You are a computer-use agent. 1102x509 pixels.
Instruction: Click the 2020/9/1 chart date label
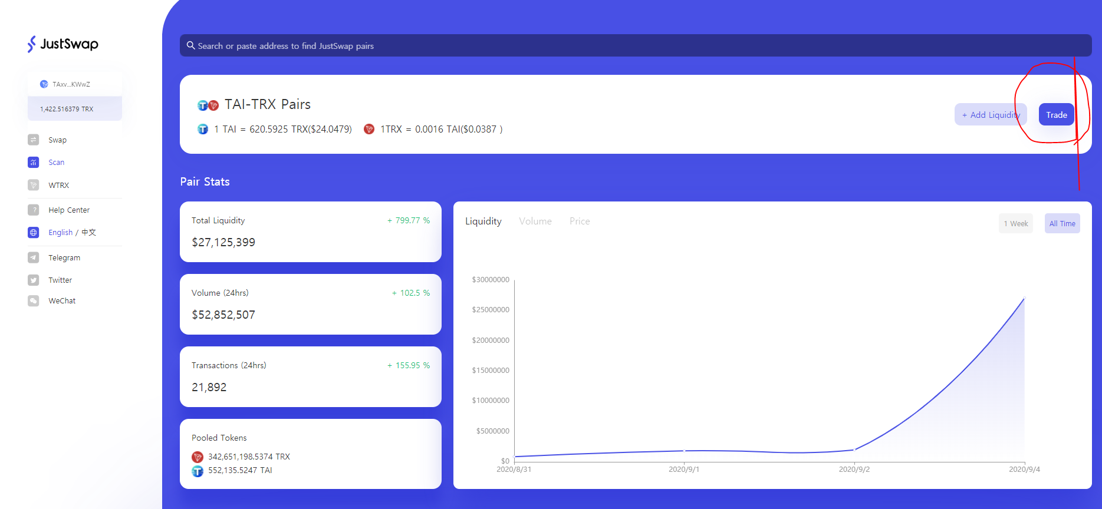point(684,470)
